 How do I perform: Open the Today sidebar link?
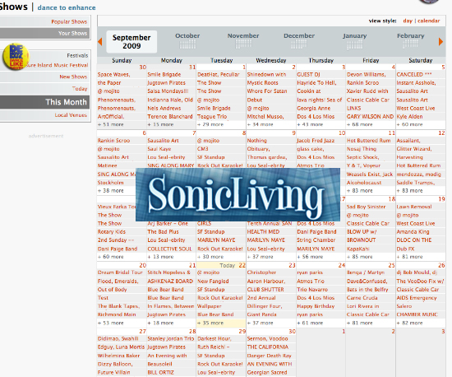tap(80, 89)
